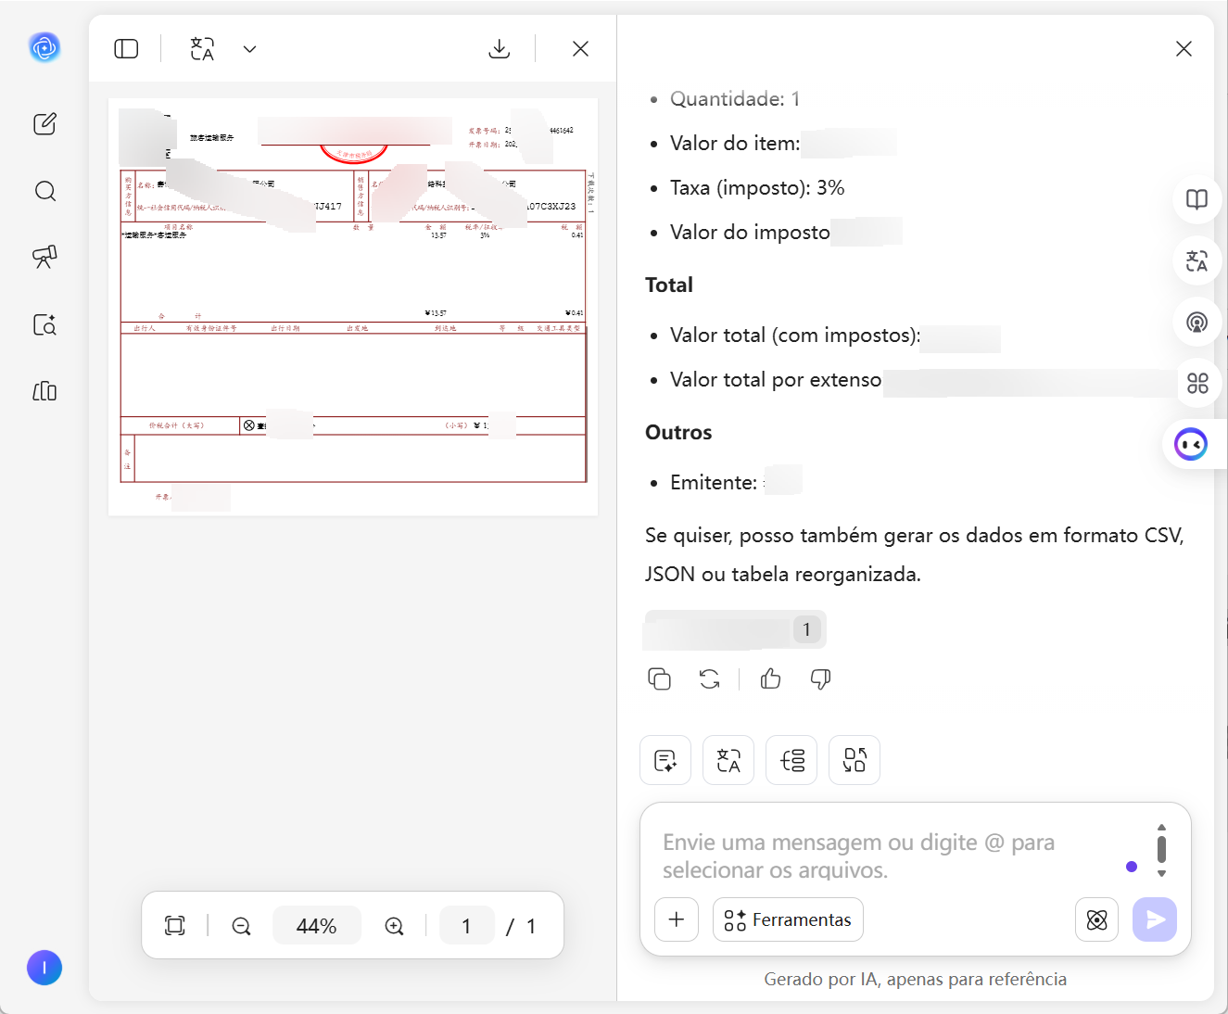
Task: Open the user avatar labeled I
Action: tap(44, 968)
